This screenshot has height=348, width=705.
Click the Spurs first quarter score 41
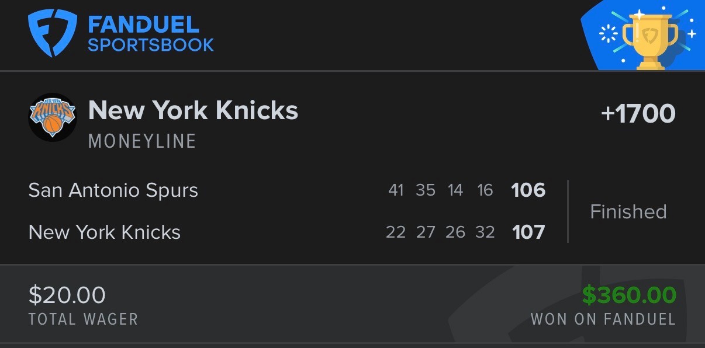click(x=396, y=190)
